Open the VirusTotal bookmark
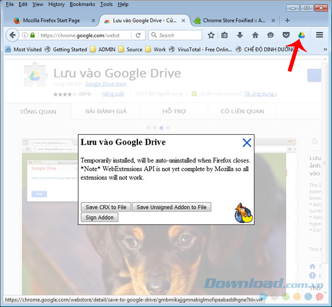The width and height of the screenshot is (332, 307). (x=201, y=49)
